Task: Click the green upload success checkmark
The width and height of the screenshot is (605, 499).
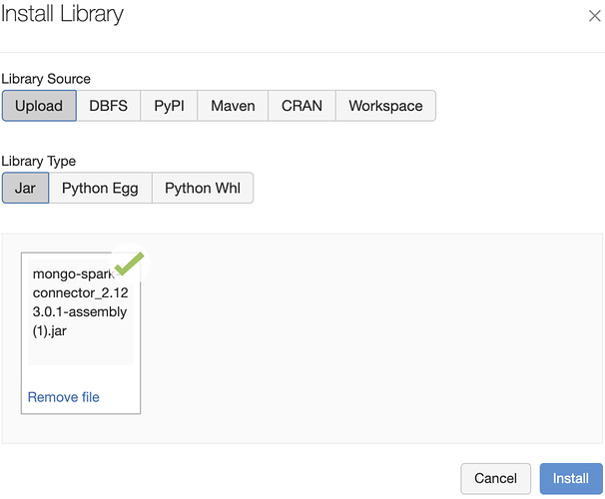Action: point(129,262)
